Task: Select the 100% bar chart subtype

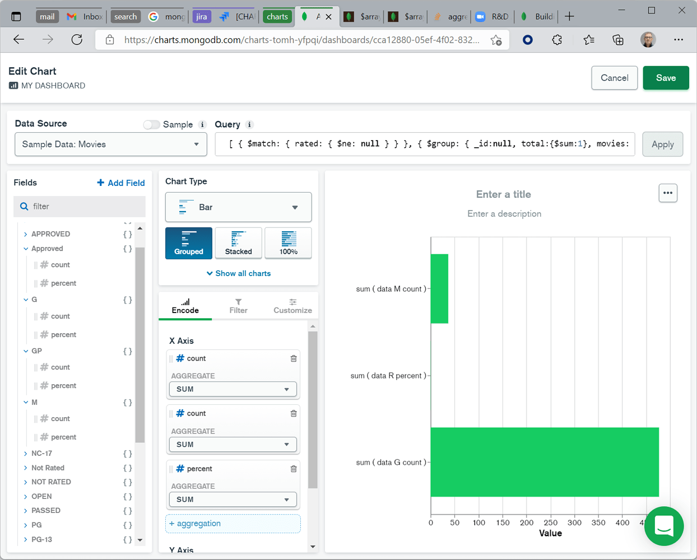Action: pos(288,243)
